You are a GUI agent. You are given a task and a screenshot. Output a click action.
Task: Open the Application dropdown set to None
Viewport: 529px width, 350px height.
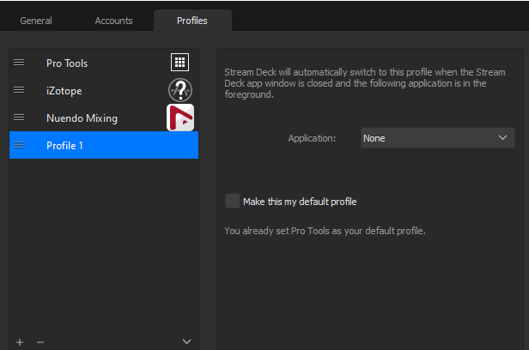[438, 138]
